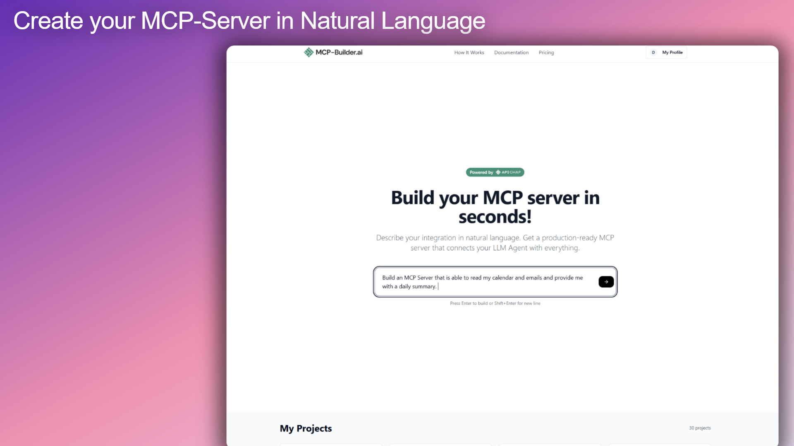Screen dimensions: 794x446
Task: Click the '30 projects' counter label
Action: pos(700,428)
